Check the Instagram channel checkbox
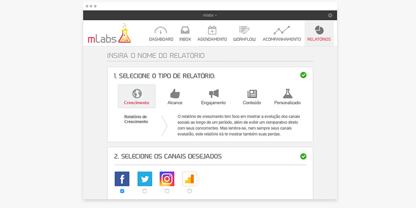416x208 pixels. click(167, 191)
